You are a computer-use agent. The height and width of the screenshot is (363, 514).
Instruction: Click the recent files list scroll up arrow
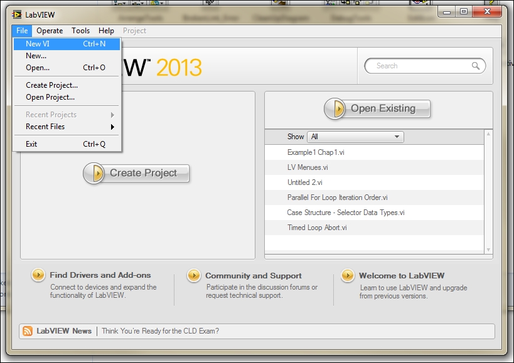pyautogui.click(x=488, y=134)
